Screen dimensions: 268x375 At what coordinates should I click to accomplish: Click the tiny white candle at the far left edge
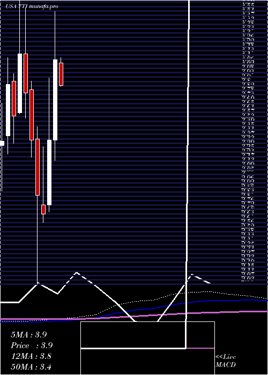[2, 143]
